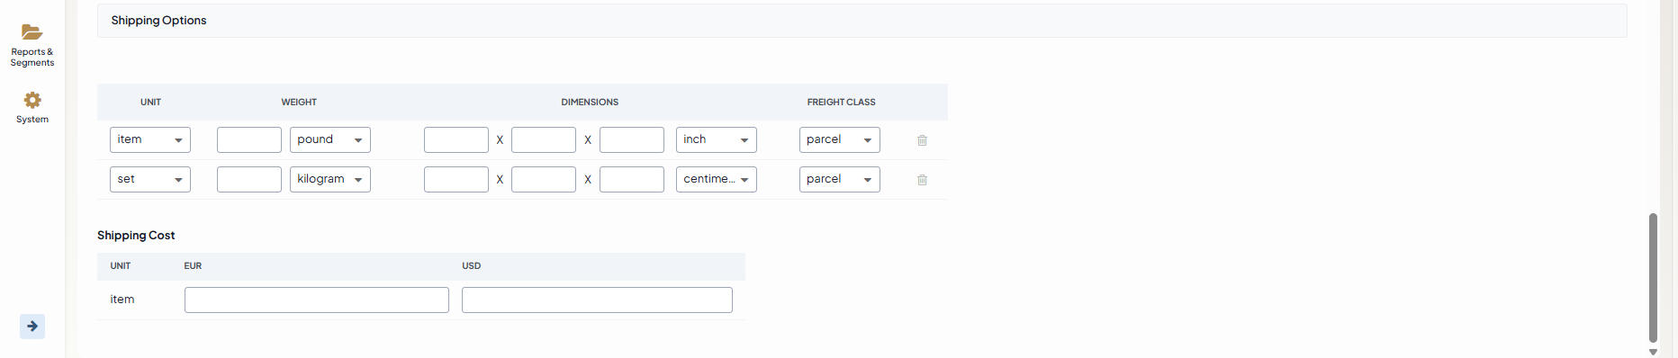1678x358 pixels.
Task: Open the System gear menu
Action: pos(32,107)
